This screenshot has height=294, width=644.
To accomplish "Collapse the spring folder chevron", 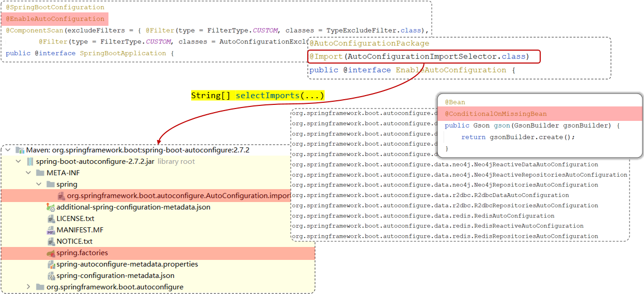I will (x=39, y=184).
